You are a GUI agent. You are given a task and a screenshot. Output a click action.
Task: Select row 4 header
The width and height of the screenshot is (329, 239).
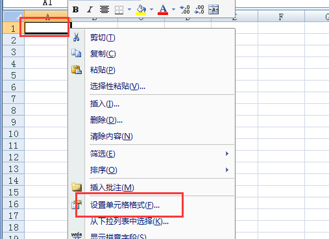[x=14, y=64]
